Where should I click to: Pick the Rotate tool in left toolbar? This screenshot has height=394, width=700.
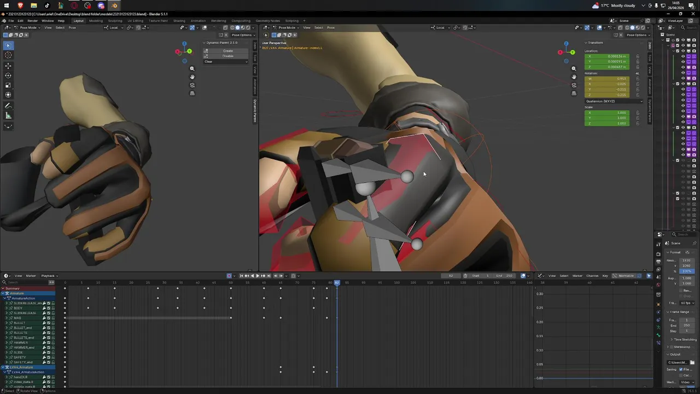(8, 76)
